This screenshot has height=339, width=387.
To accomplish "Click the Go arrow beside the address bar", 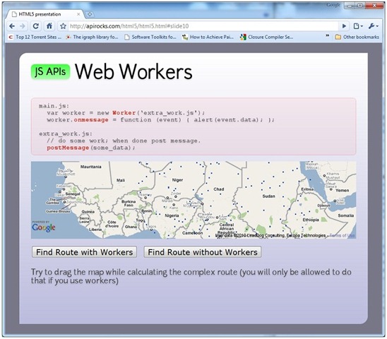I will coord(344,26).
